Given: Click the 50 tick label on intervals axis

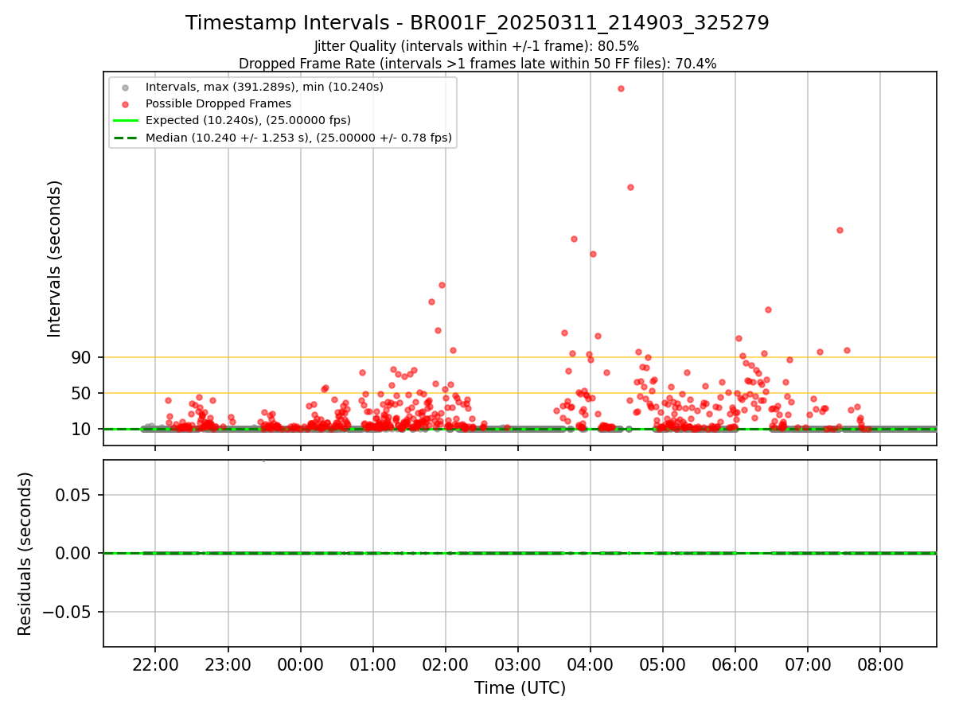Looking at the screenshot, I should (x=81, y=393).
